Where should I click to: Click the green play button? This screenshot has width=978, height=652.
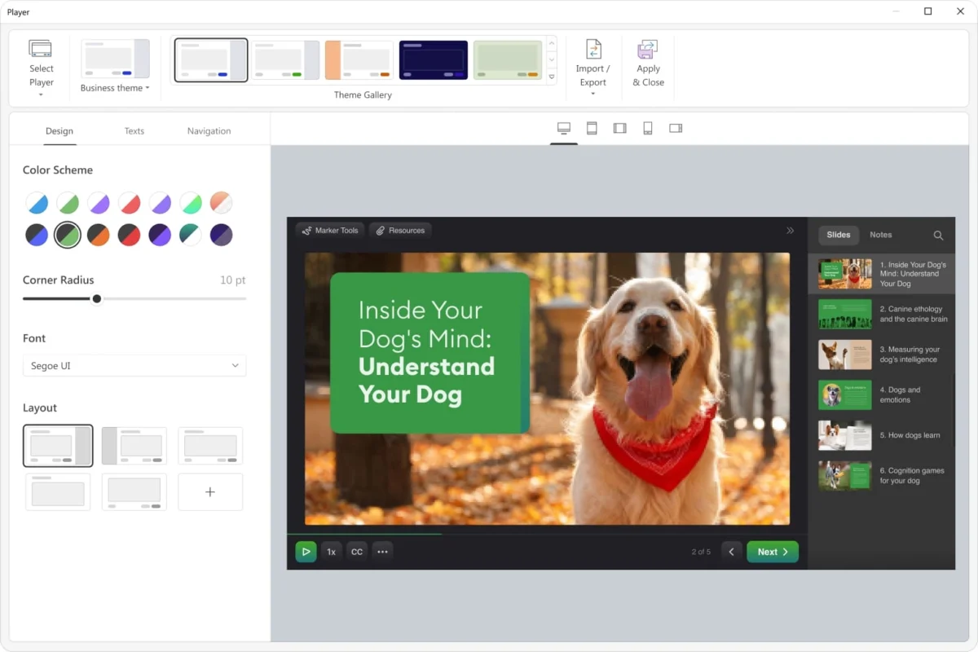click(x=306, y=552)
